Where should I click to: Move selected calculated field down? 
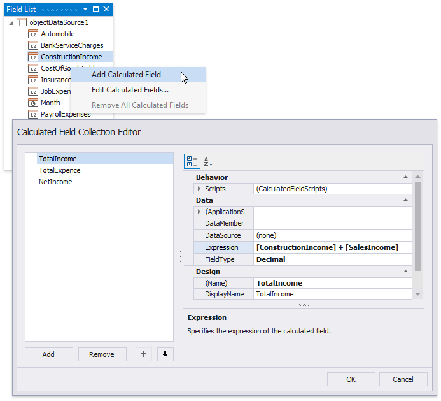165,354
